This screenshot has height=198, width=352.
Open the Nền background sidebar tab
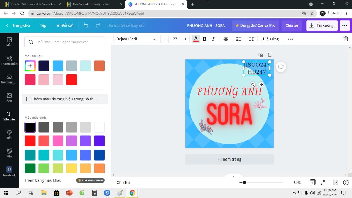point(9,153)
